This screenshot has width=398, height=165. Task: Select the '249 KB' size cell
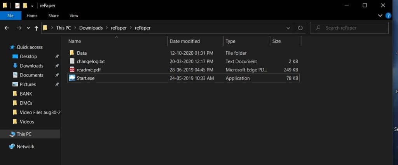point(291,70)
